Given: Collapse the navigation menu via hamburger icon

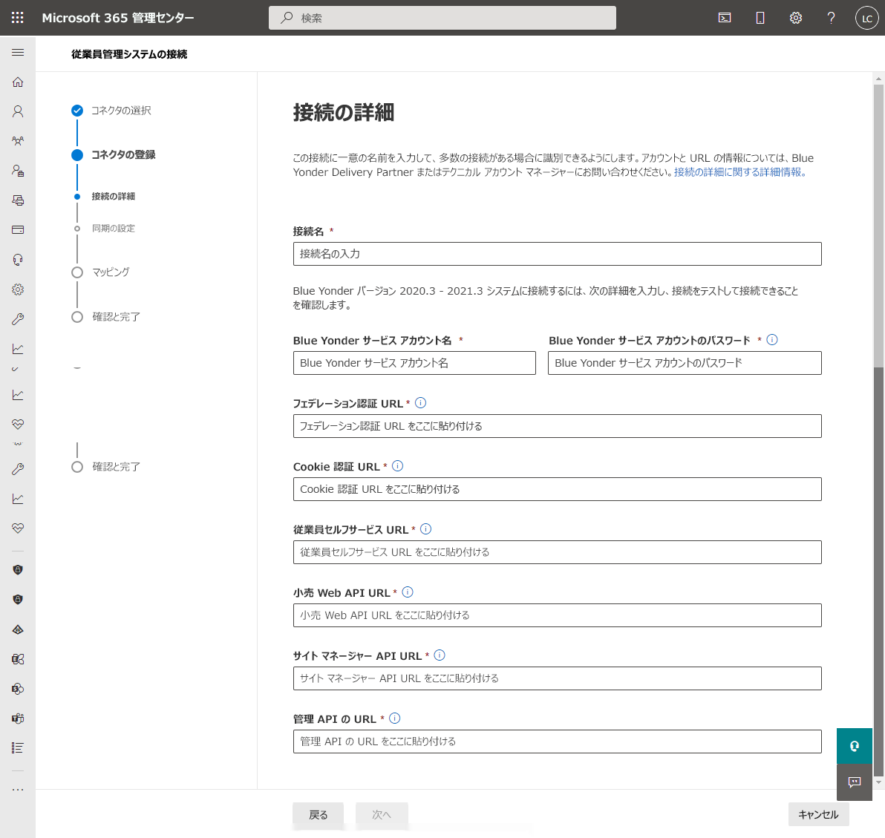Looking at the screenshot, I should (18, 53).
